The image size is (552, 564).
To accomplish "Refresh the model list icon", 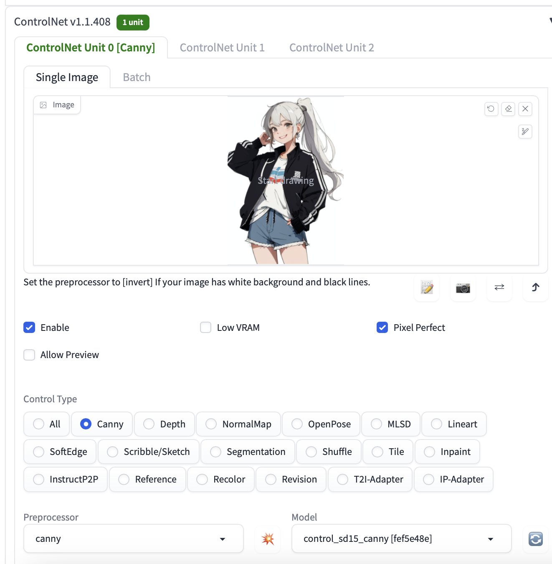I will pos(535,539).
